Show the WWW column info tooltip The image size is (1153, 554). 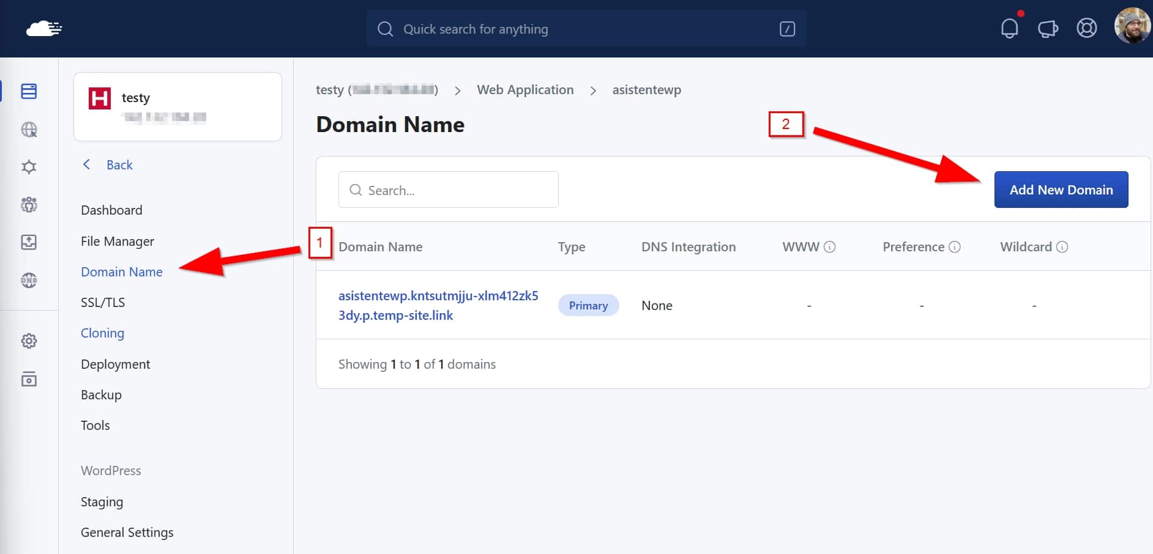(x=829, y=247)
